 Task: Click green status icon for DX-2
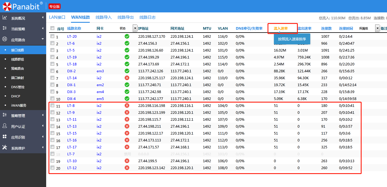click(127, 71)
